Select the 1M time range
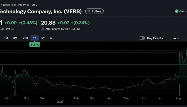187x107 pixels. click(x=6, y=38)
